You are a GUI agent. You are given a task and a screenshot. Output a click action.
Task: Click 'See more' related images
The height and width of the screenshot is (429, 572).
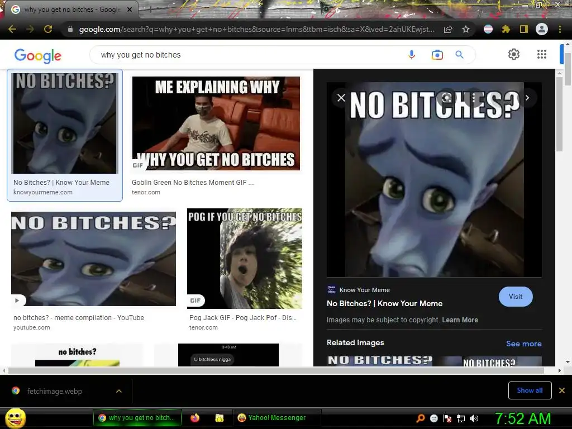pos(523,344)
